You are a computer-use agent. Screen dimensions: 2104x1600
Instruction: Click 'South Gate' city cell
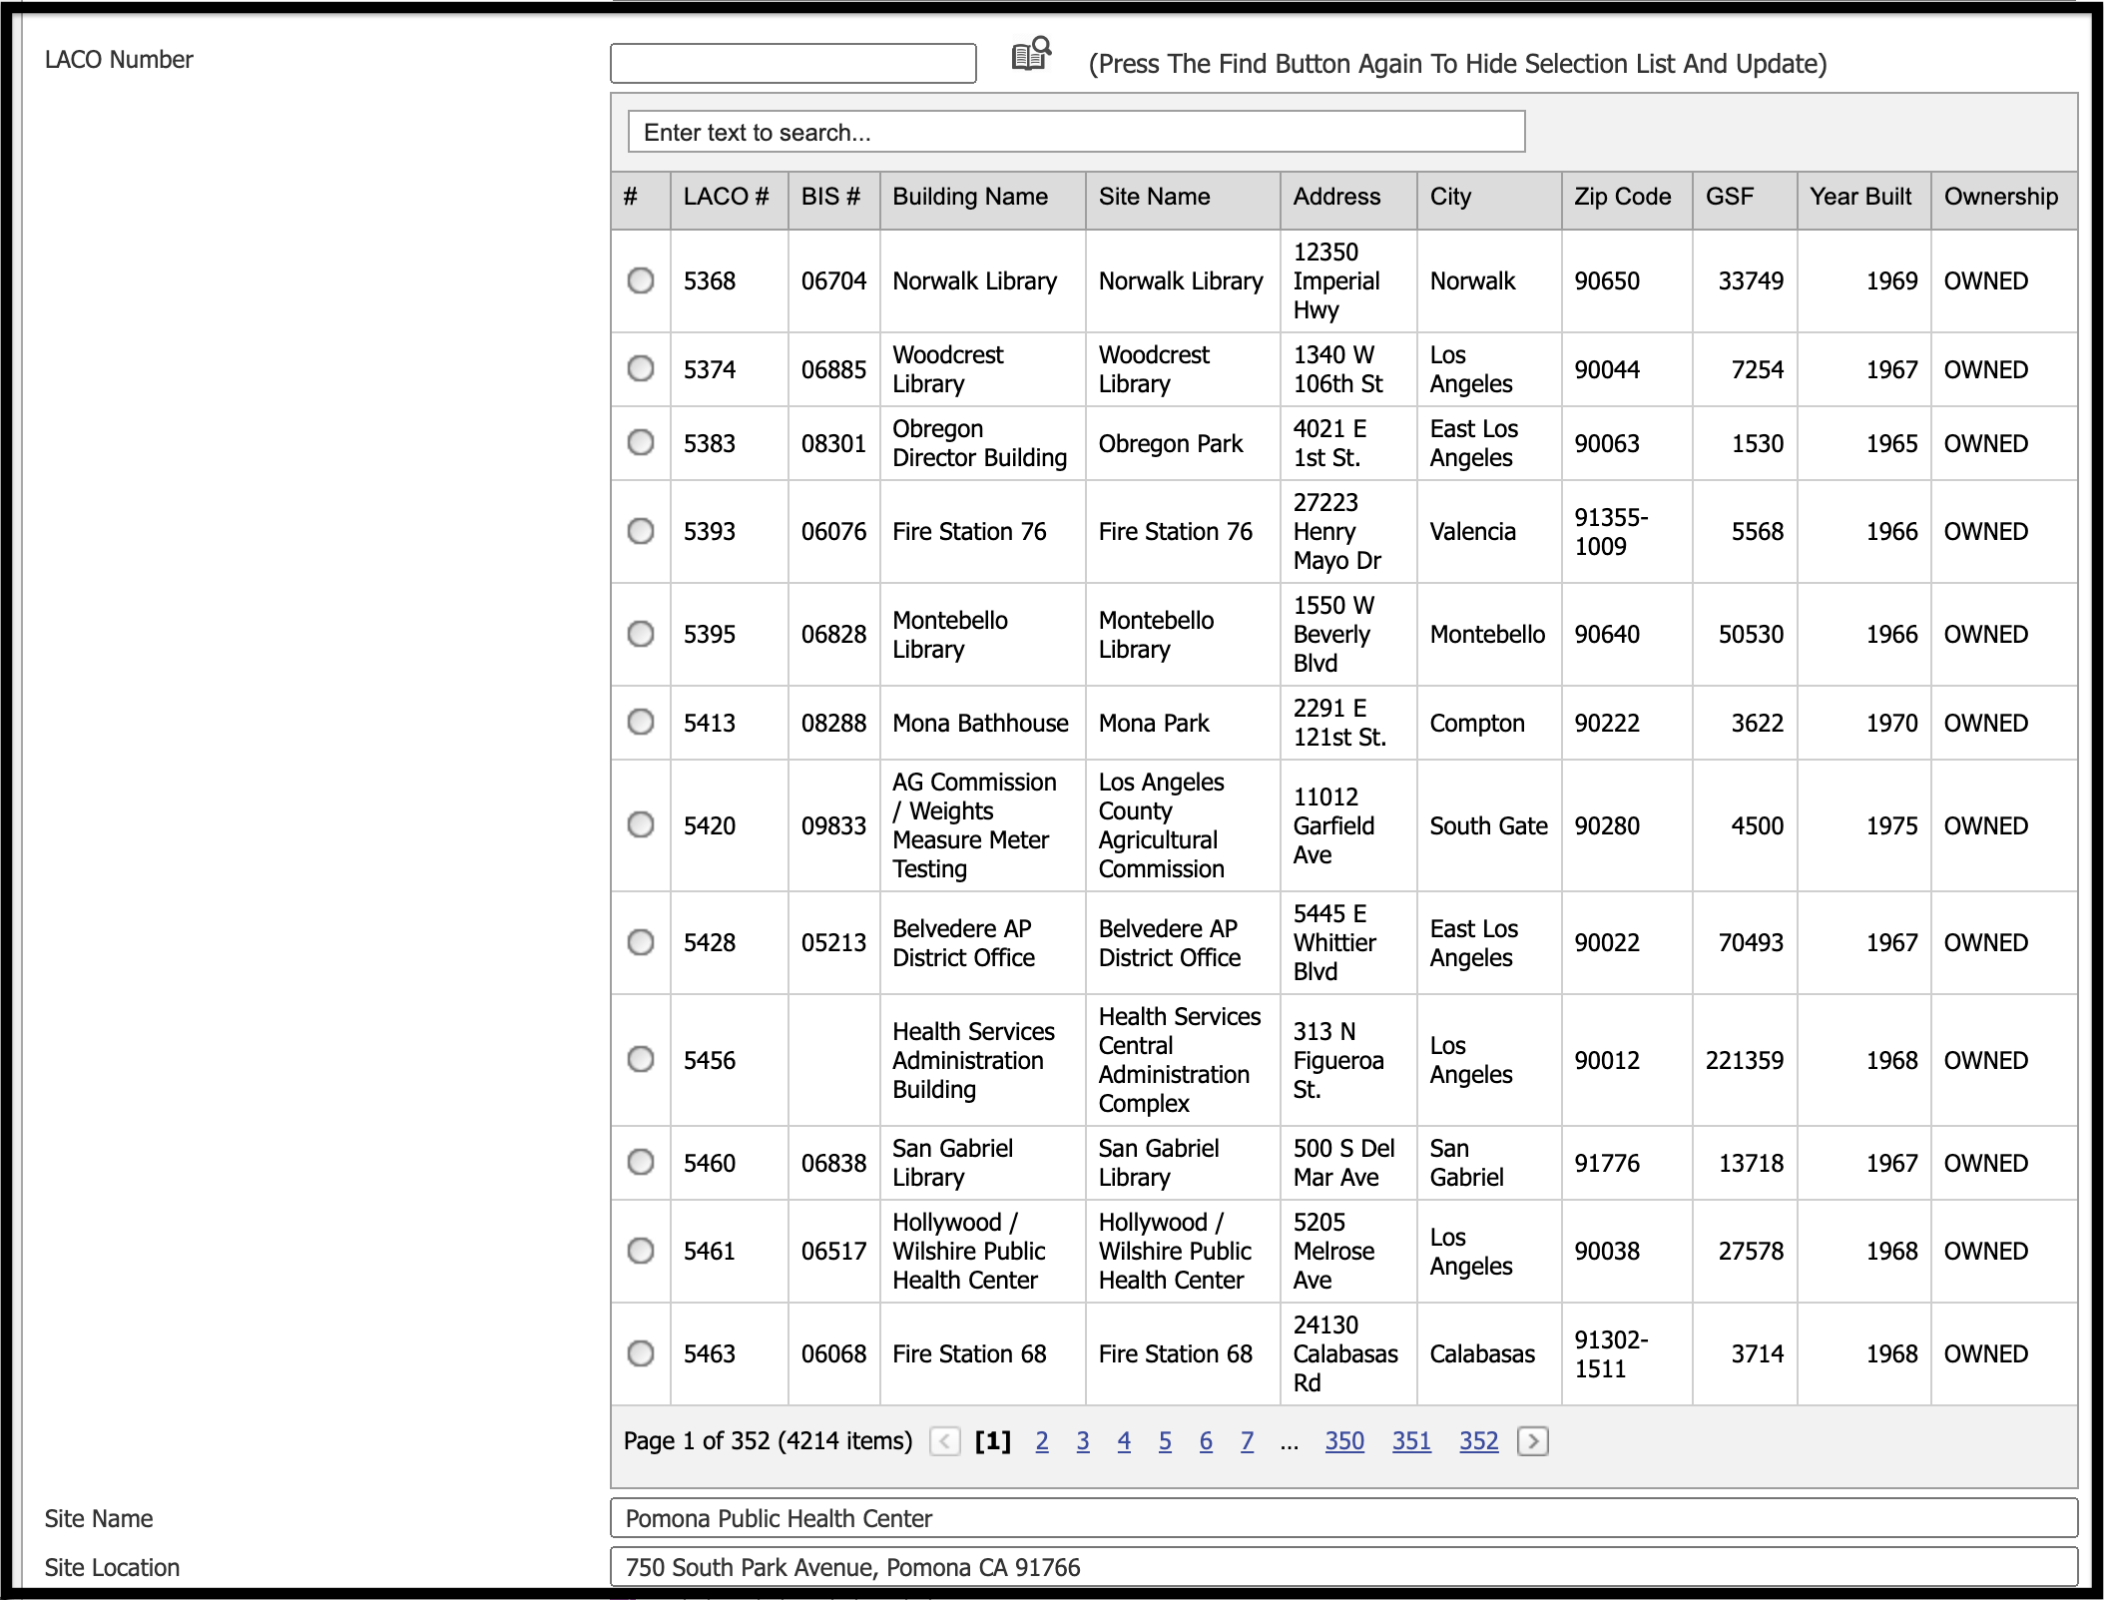pos(1488,825)
